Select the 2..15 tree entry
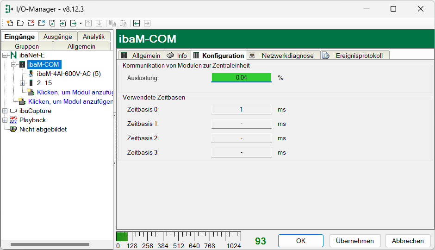This screenshot has width=435, height=250. click(x=44, y=83)
